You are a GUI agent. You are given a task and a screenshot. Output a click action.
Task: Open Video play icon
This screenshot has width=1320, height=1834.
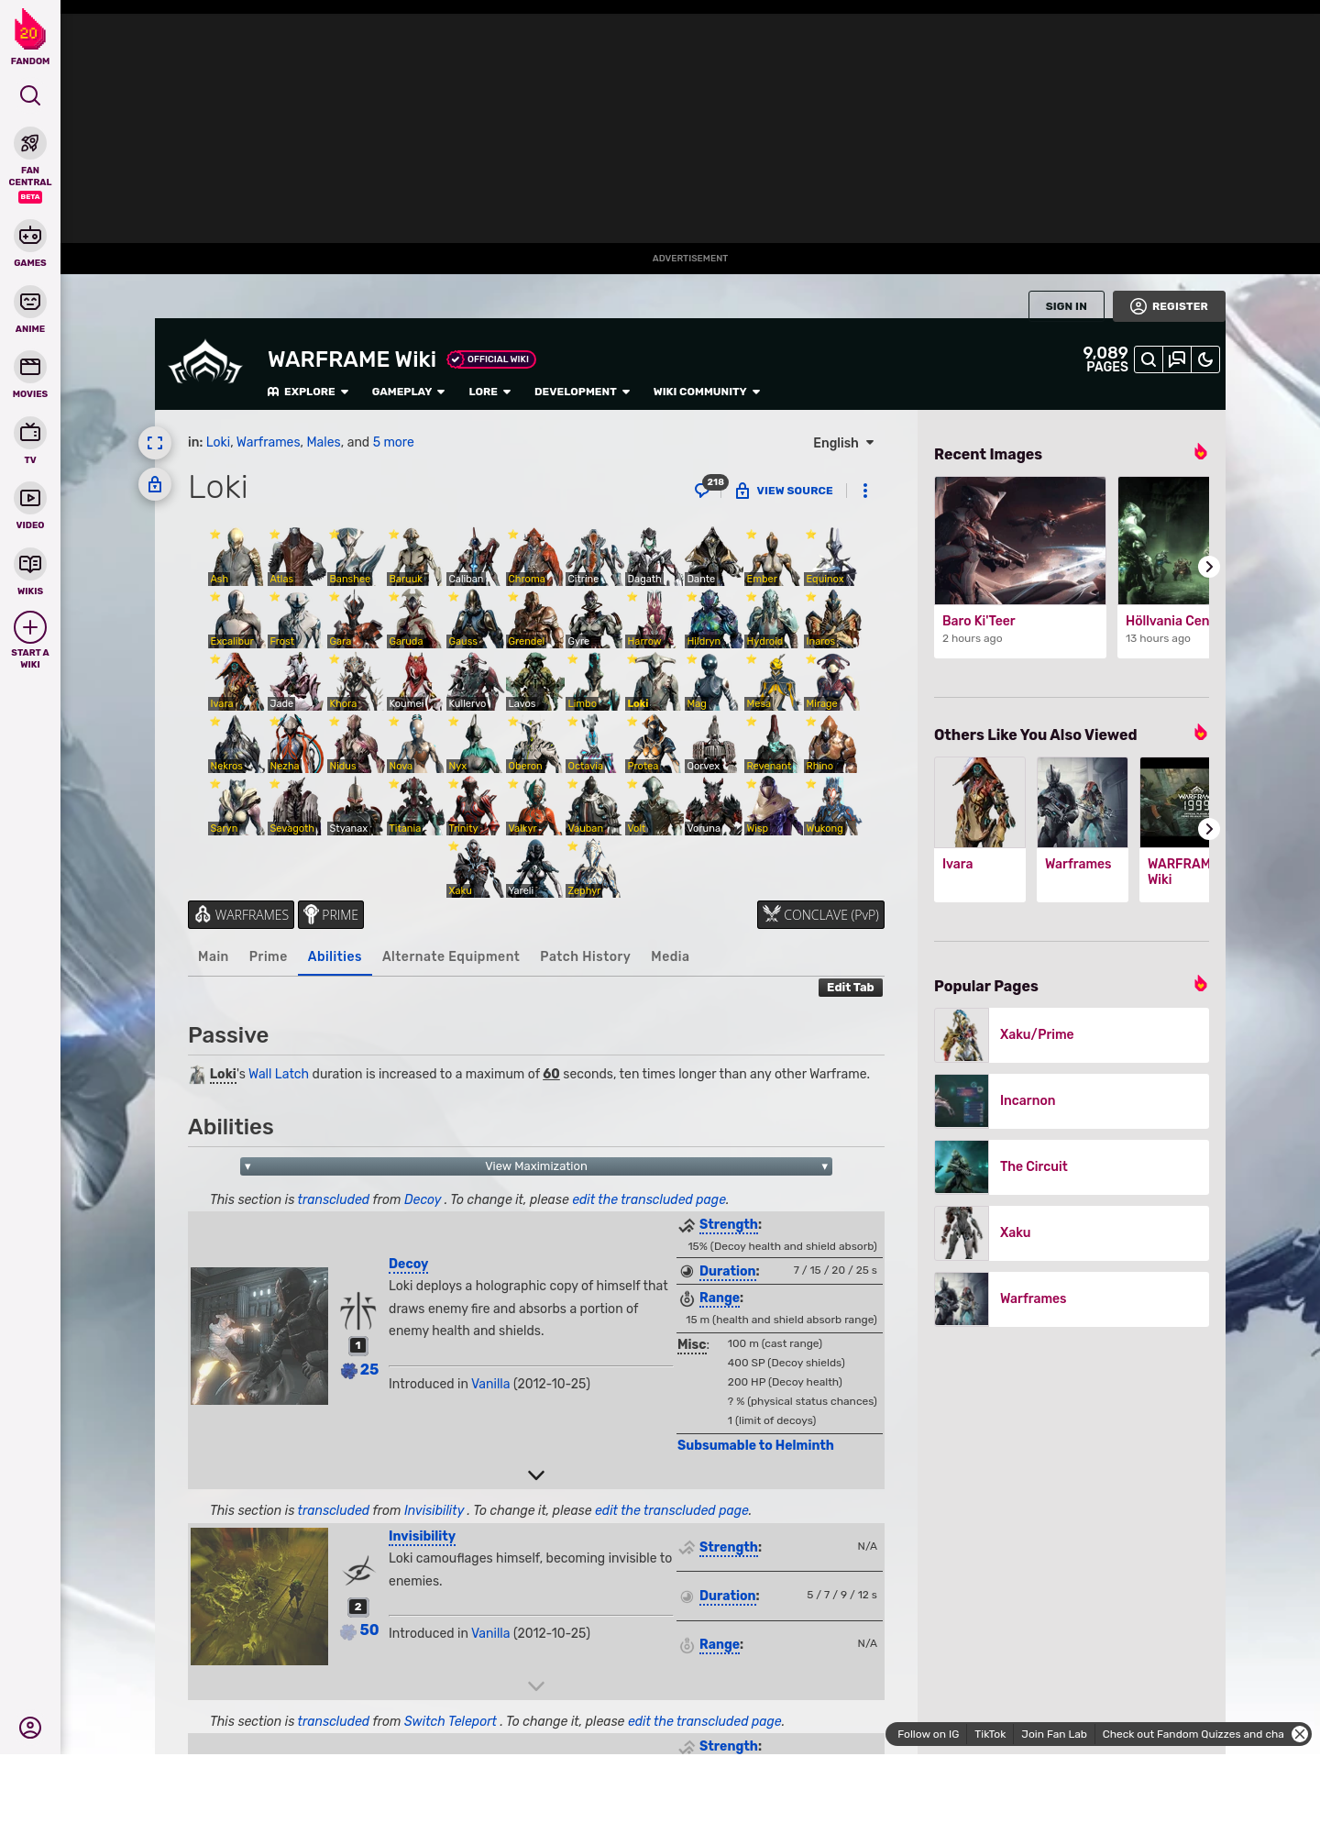[30, 498]
